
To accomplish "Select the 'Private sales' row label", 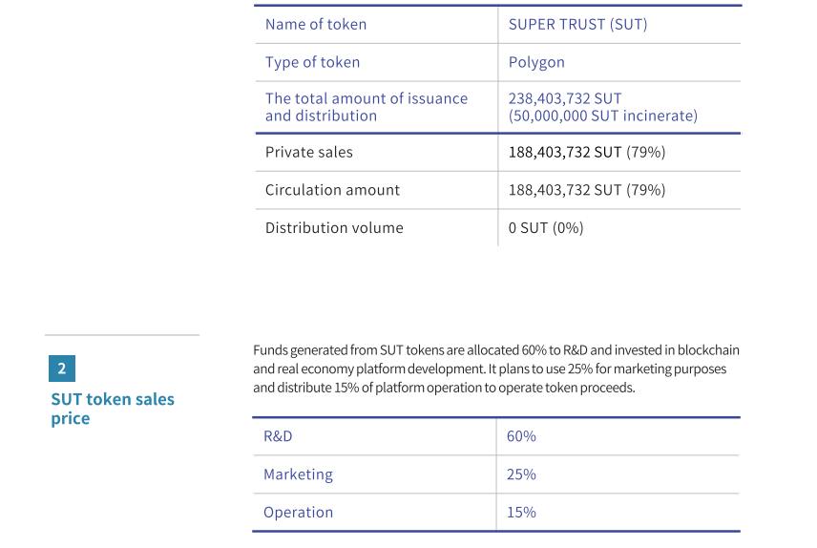I will 308,152.
